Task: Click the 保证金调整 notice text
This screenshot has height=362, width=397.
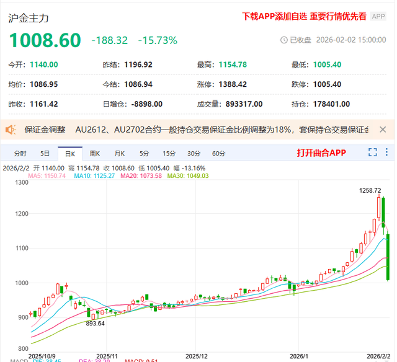Action: point(45,130)
